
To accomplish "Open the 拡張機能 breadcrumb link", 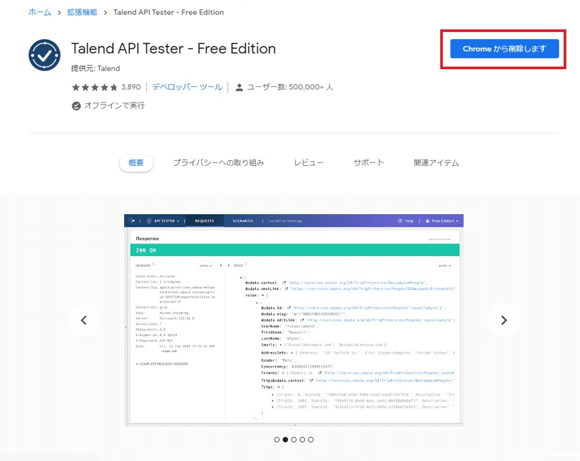I will [x=82, y=12].
